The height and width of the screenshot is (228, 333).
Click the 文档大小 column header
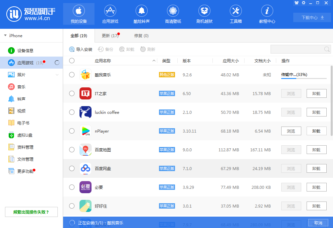pyautogui.click(x=263, y=61)
